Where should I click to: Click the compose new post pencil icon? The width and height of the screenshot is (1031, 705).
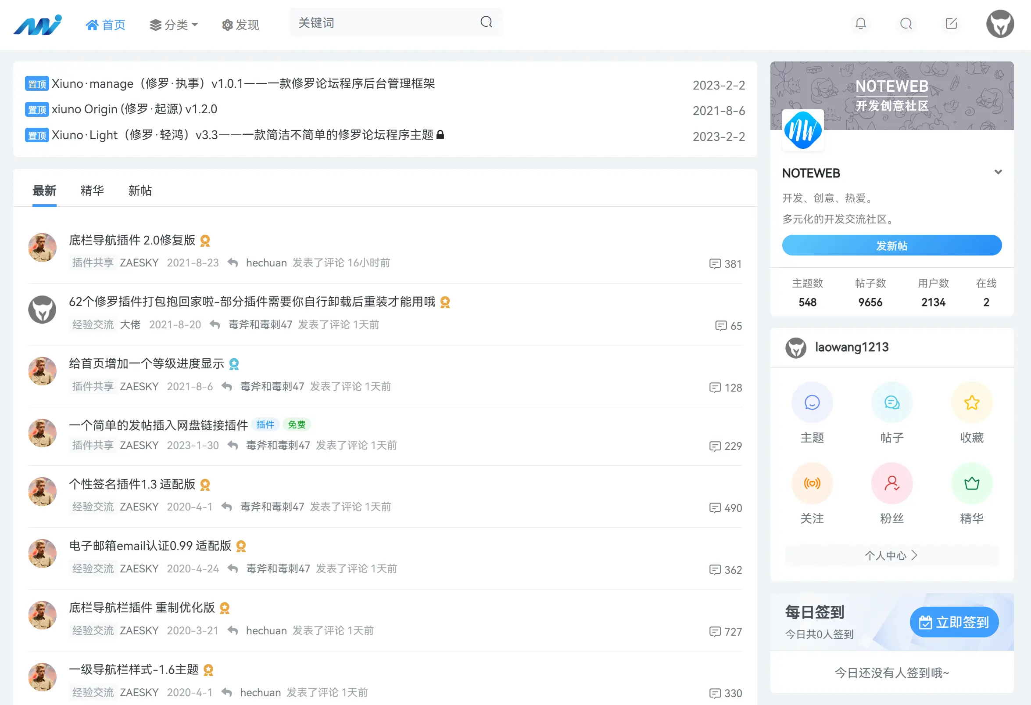pos(951,24)
